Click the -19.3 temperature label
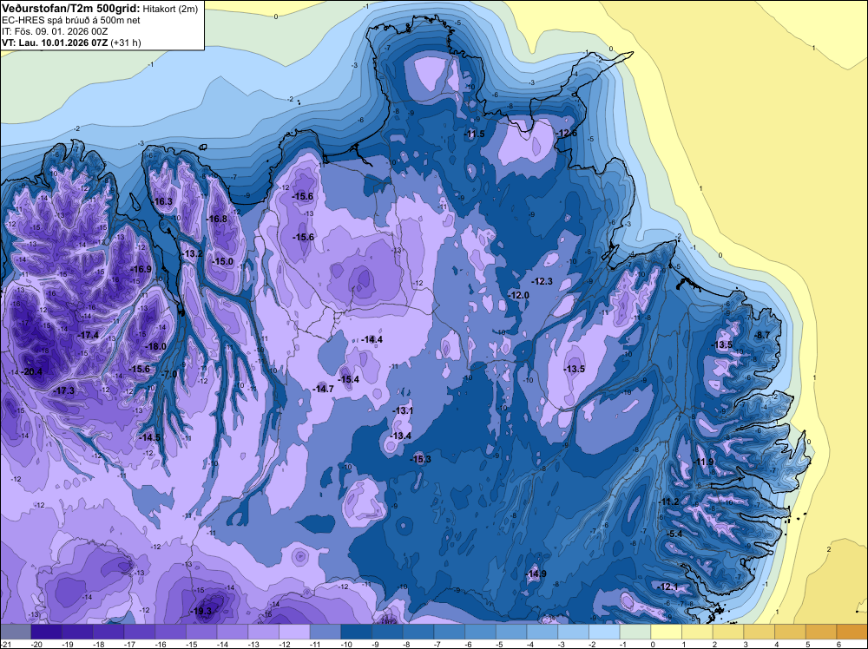This screenshot has height=649, width=868. (201, 611)
